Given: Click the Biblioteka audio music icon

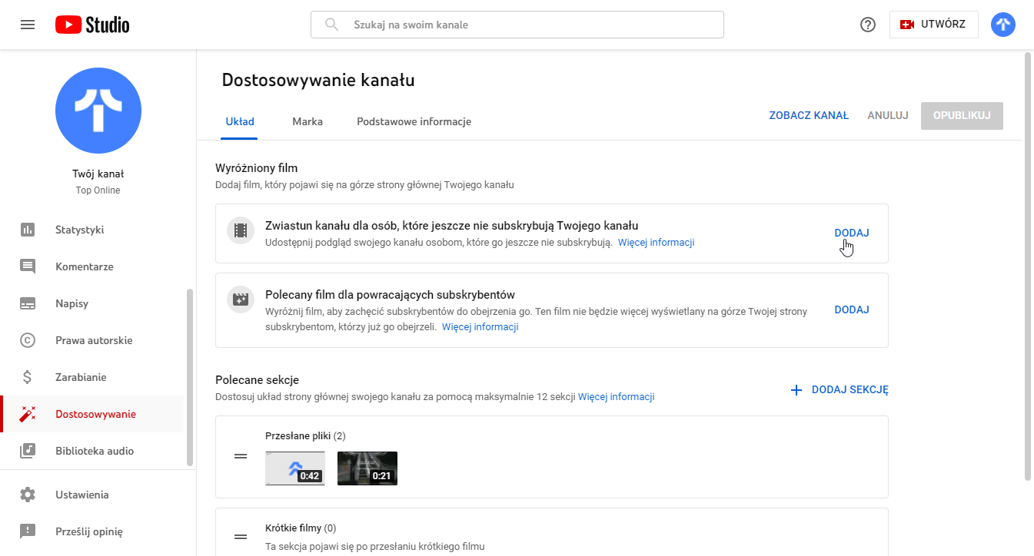Looking at the screenshot, I should click(x=28, y=451).
